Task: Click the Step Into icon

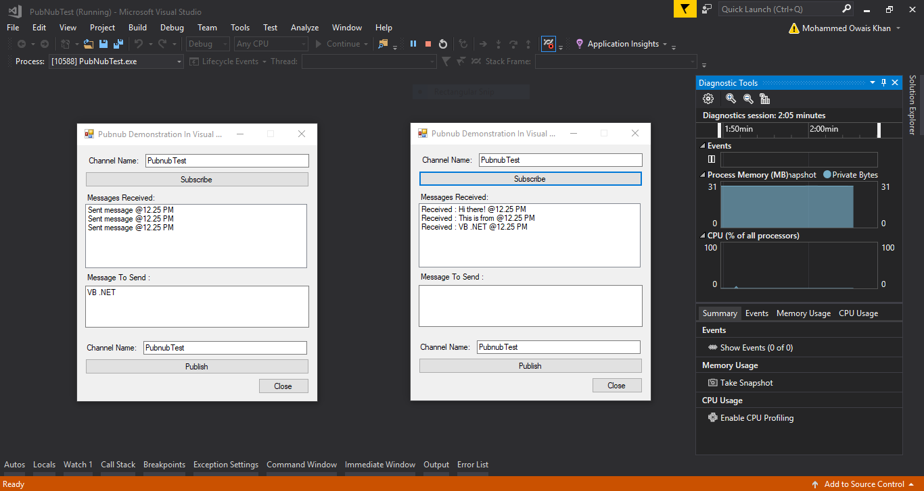Action: point(499,44)
